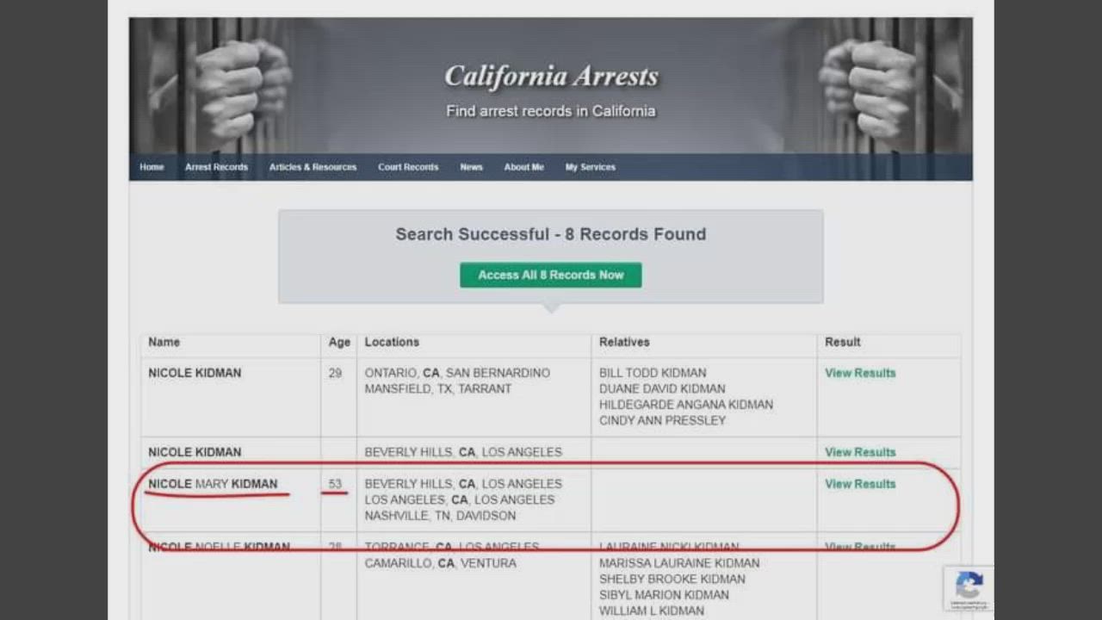1102x620 pixels.
Task: Click the reCAPTCHA badge icon
Action: 969,587
